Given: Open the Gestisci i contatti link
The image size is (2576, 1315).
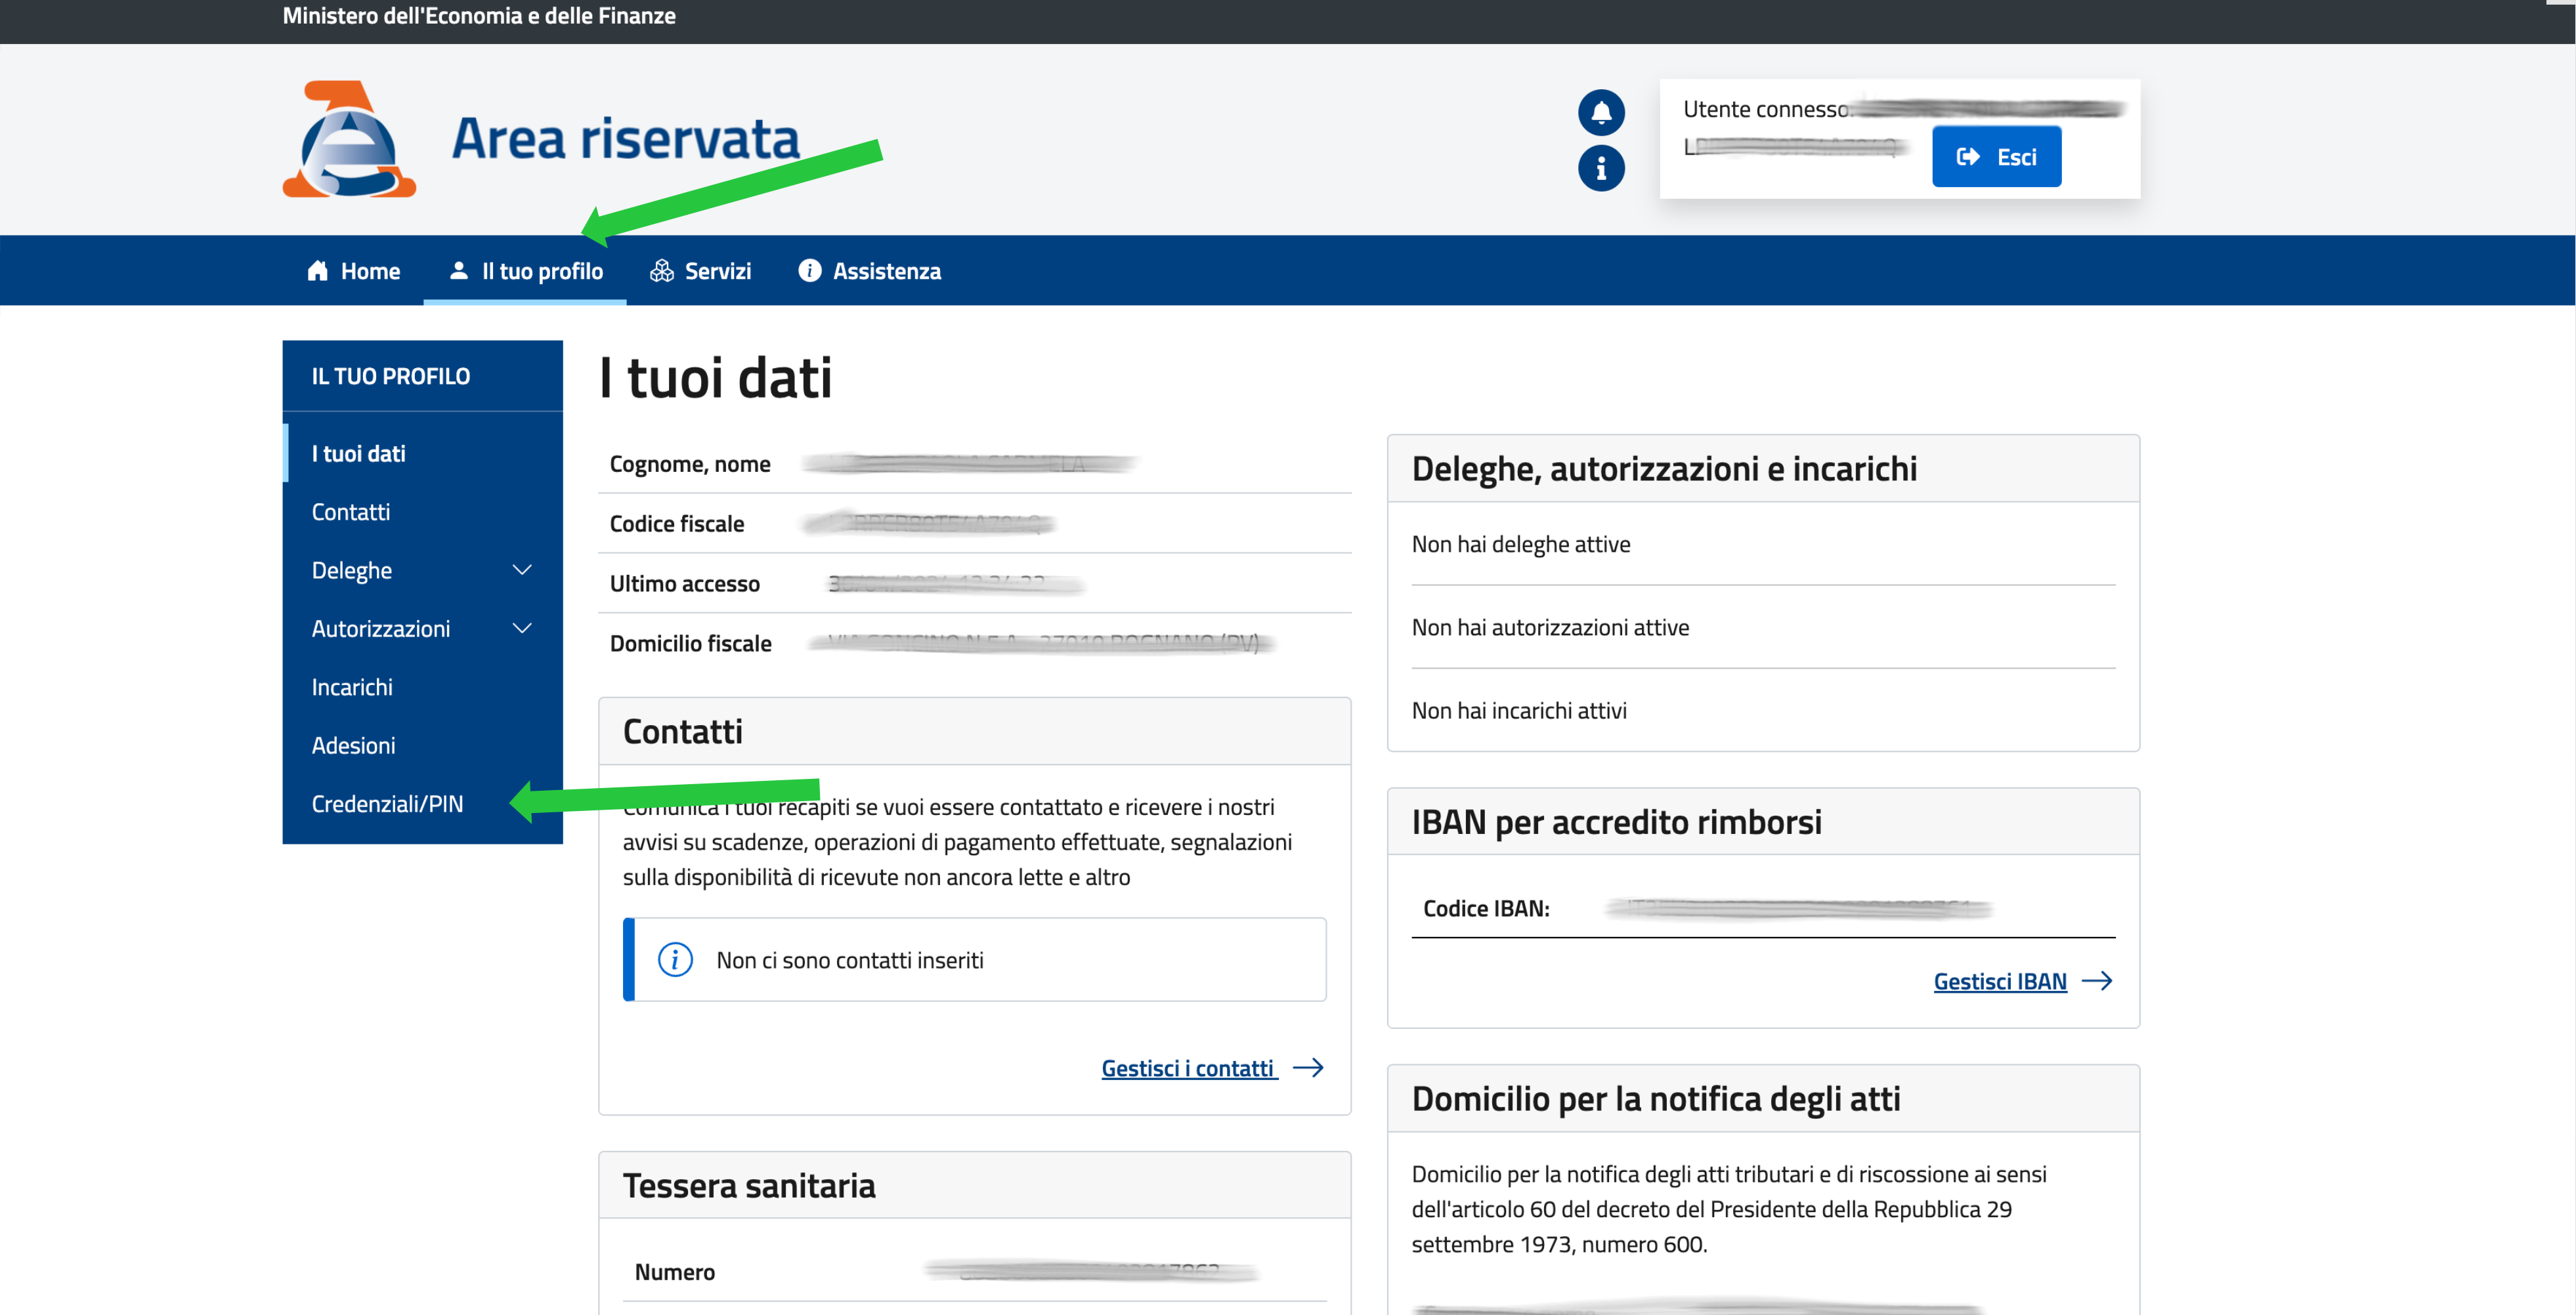Looking at the screenshot, I should pyautogui.click(x=1187, y=1068).
